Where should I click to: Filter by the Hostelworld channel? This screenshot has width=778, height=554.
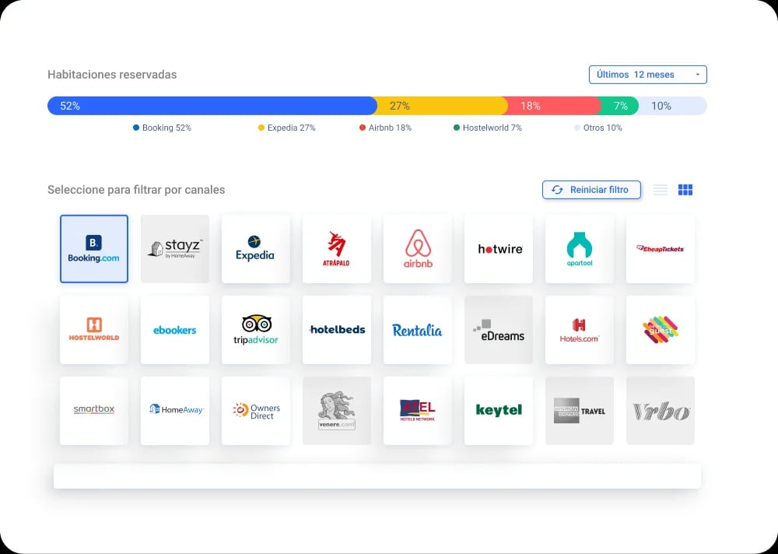click(x=94, y=330)
